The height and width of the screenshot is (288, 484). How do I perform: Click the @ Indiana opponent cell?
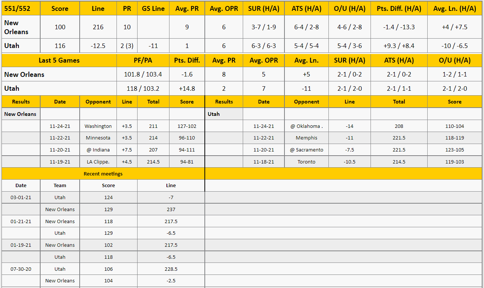click(98, 150)
